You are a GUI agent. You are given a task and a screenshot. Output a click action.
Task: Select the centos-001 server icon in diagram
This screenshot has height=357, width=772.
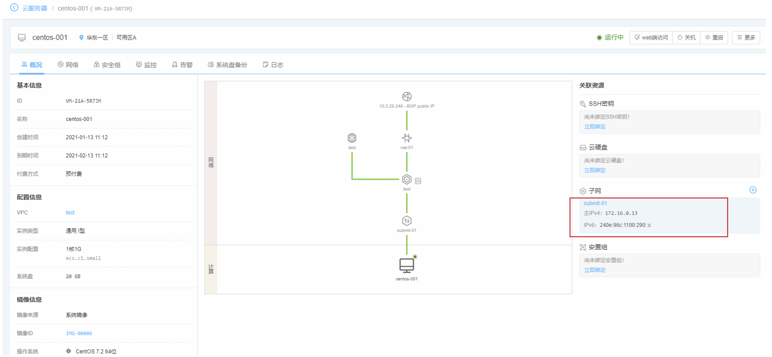pyautogui.click(x=406, y=265)
